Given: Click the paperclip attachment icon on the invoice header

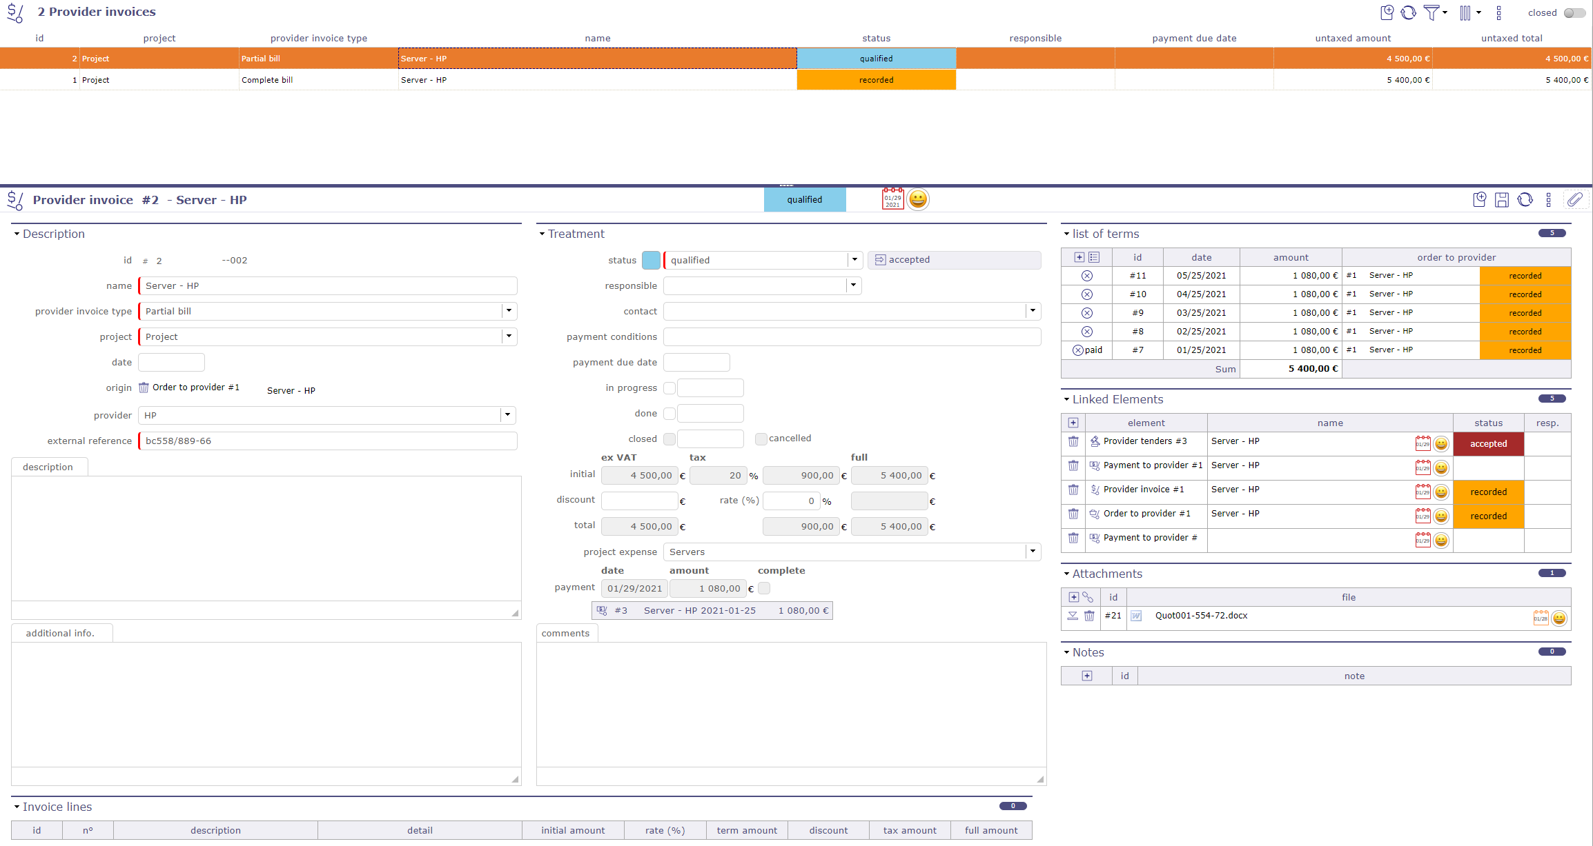Looking at the screenshot, I should click(x=1576, y=199).
